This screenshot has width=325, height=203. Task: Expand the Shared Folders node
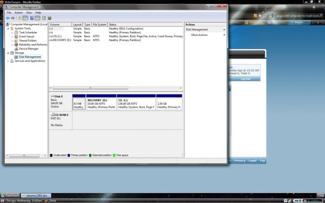tap(12, 41)
